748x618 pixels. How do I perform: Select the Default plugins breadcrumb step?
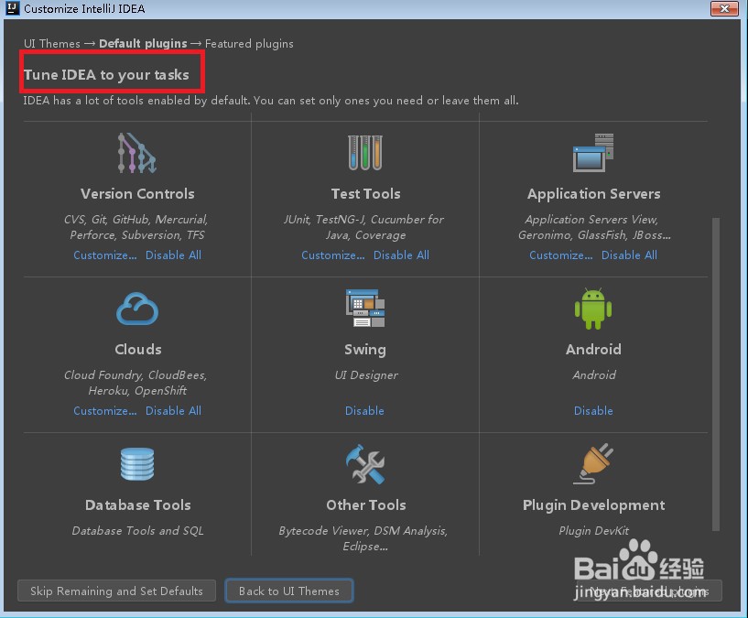coord(143,43)
